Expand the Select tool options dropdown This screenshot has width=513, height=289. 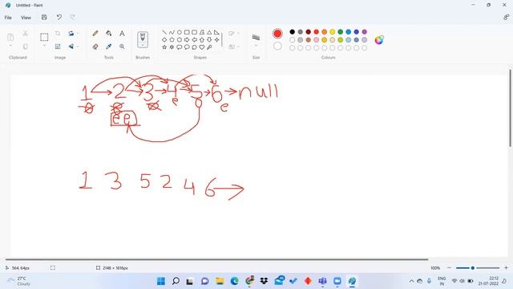pos(44,46)
